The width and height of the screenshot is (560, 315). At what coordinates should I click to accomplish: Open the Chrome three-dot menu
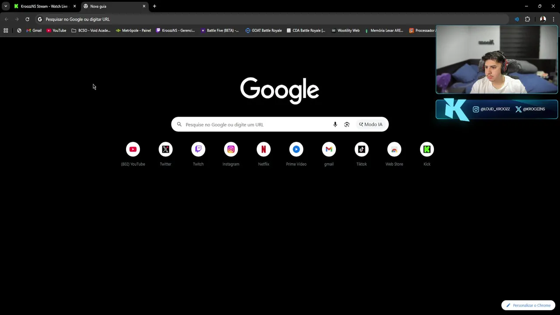point(553,19)
